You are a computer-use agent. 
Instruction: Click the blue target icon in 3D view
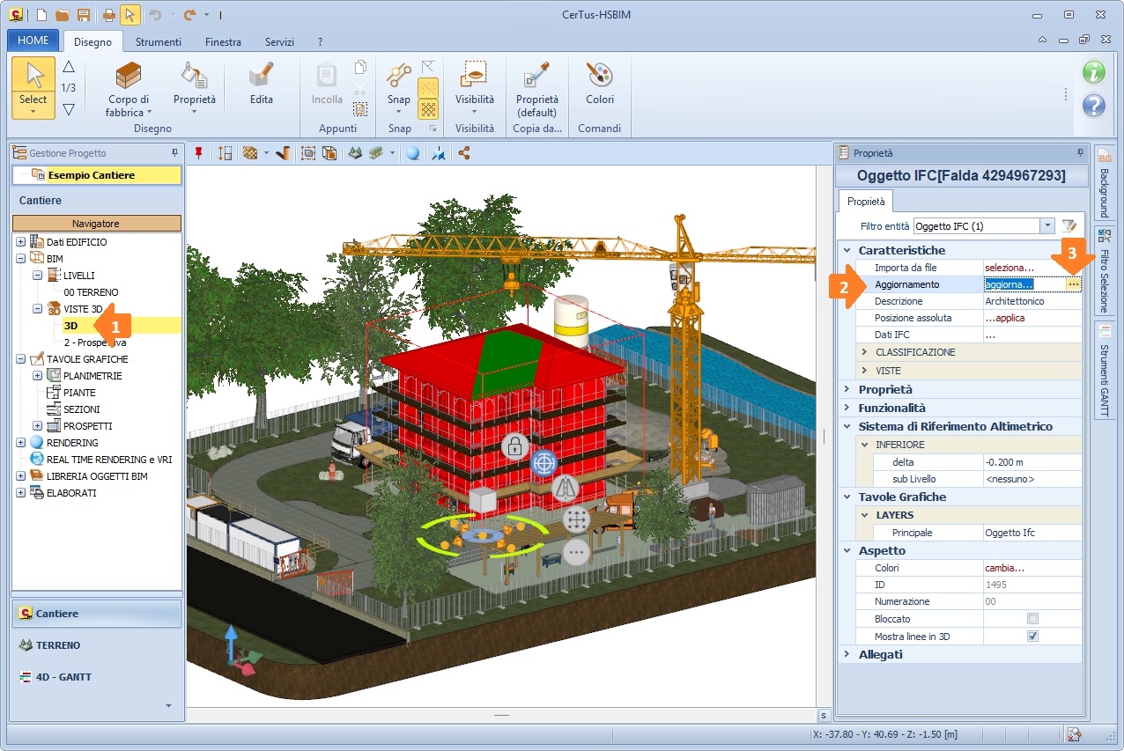(544, 462)
